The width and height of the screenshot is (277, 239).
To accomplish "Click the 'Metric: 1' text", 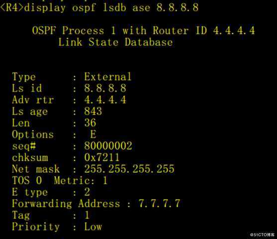I will click(x=81, y=180).
